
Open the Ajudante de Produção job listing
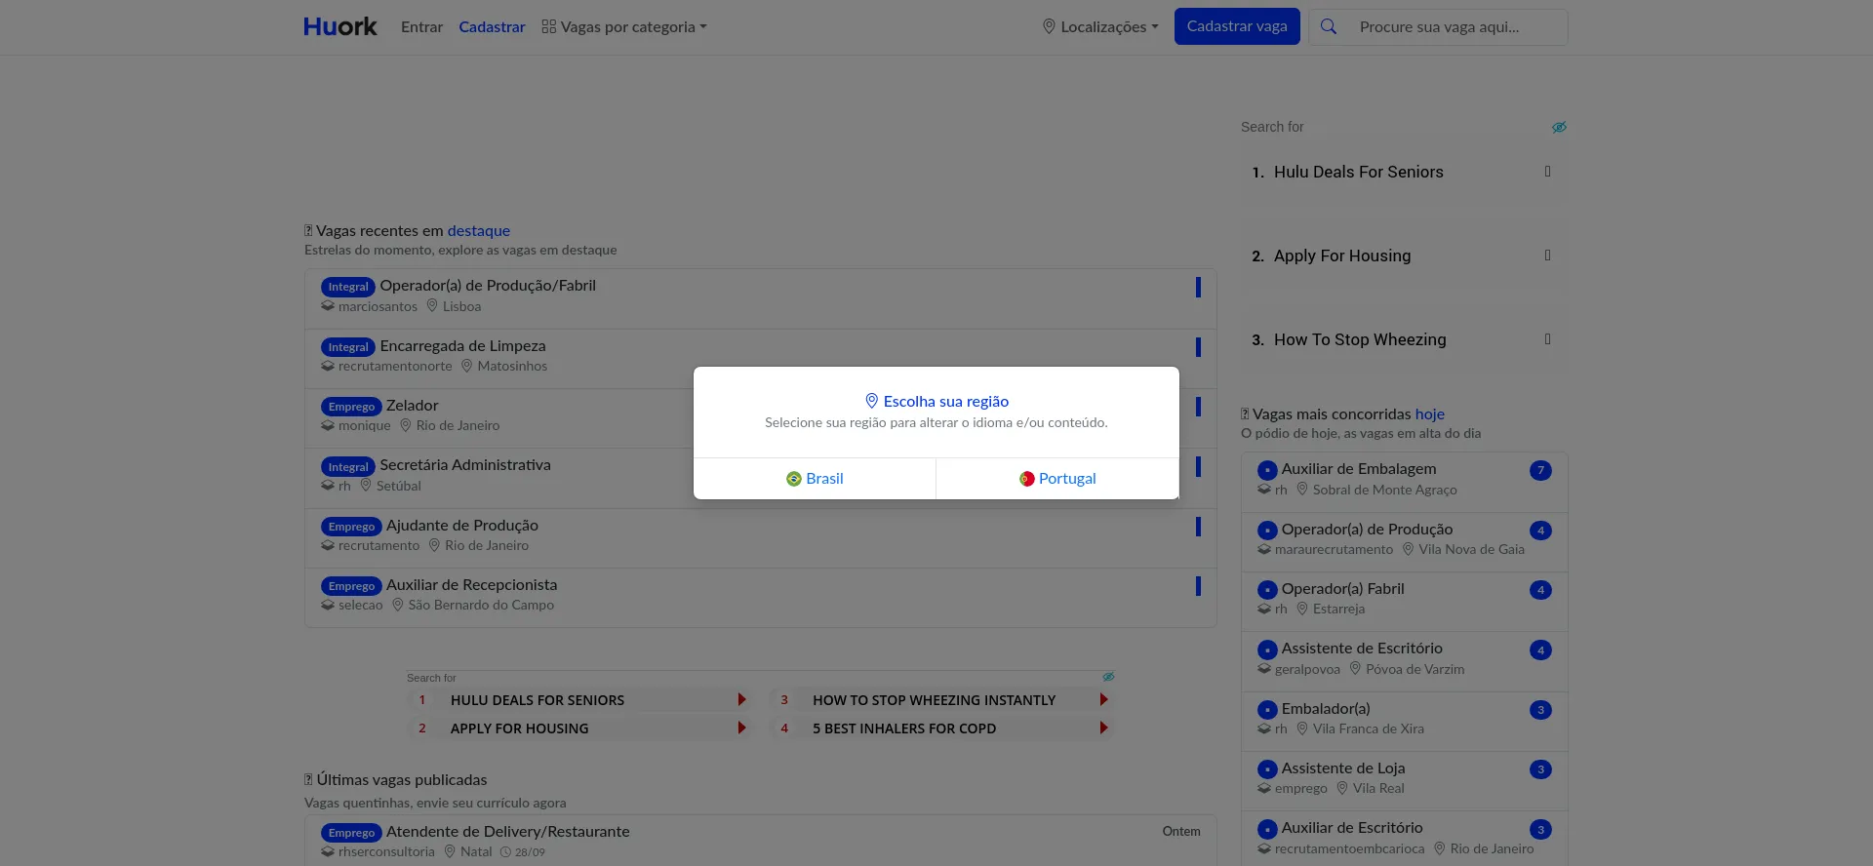(x=462, y=526)
